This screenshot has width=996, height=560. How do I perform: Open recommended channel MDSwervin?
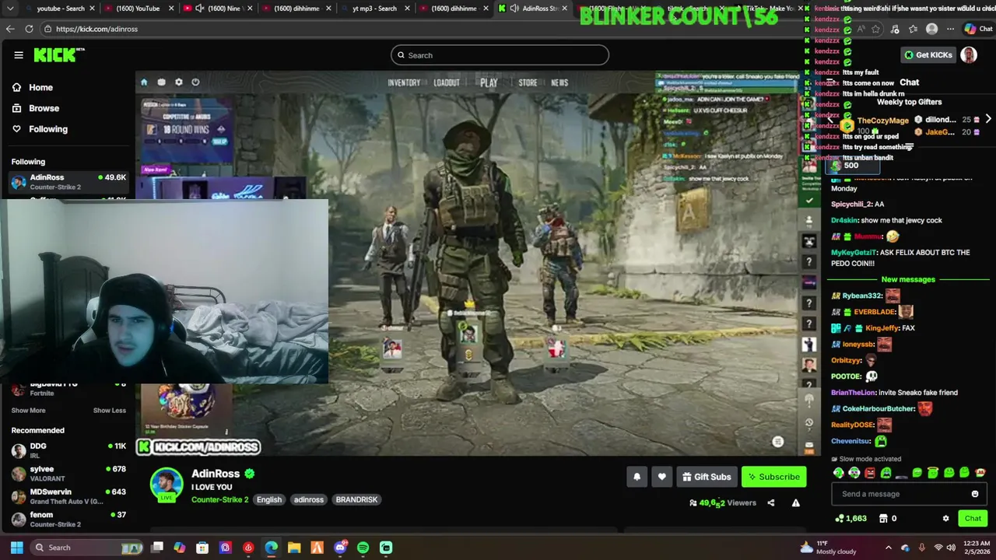[68, 496]
